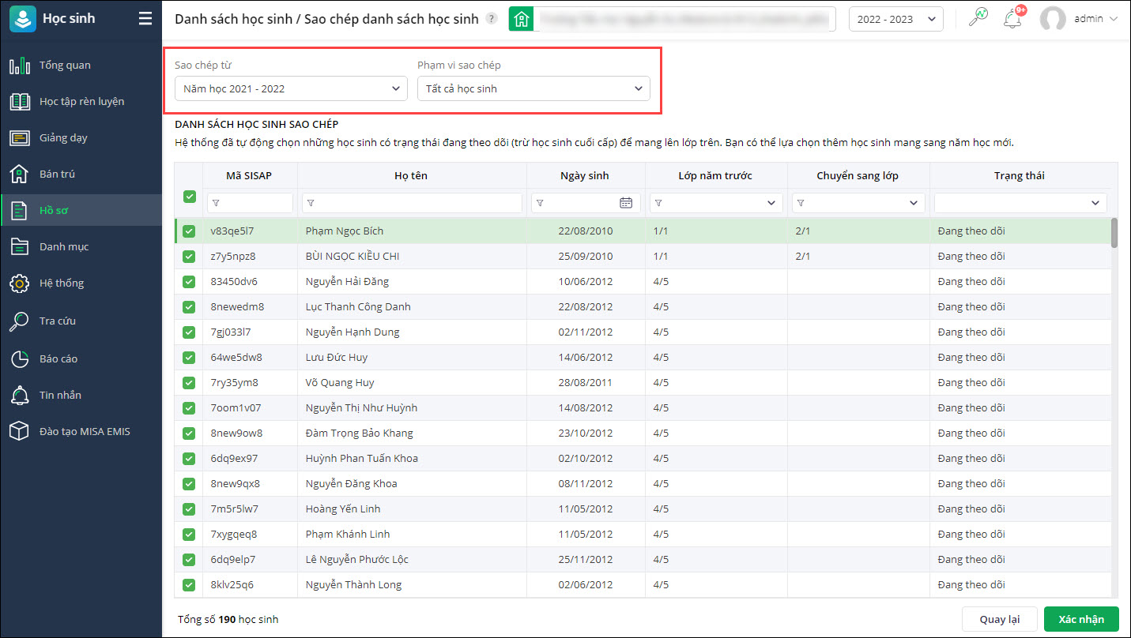Click the filter icon in Họ tên column
The width and height of the screenshot is (1131, 638).
[x=311, y=203]
